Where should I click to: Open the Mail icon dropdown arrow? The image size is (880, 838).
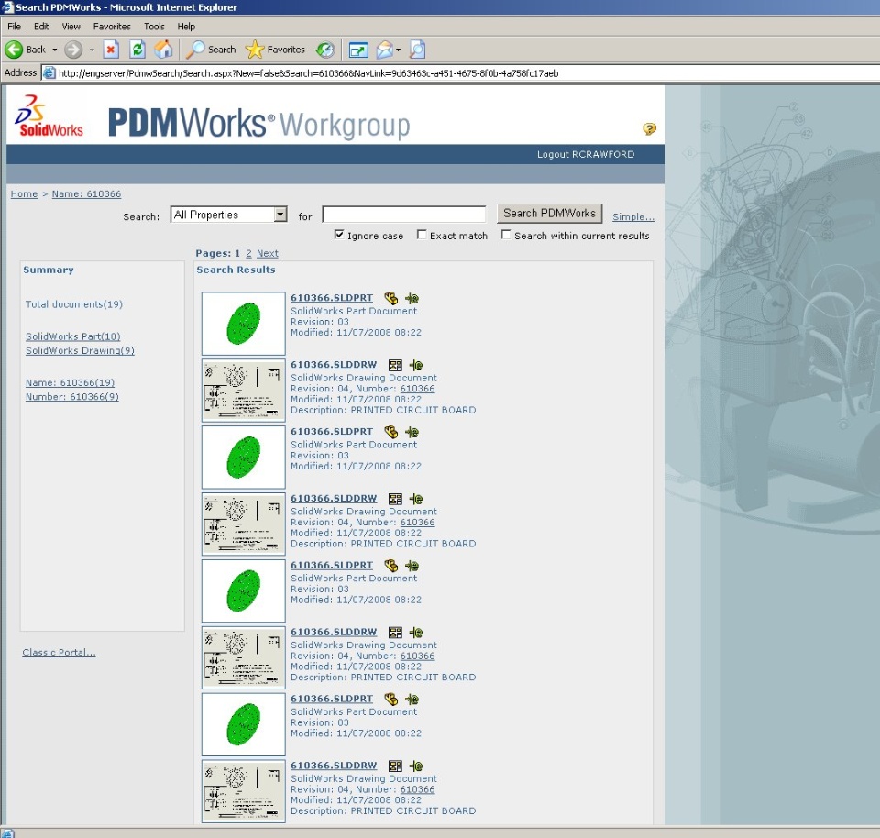pos(398,50)
